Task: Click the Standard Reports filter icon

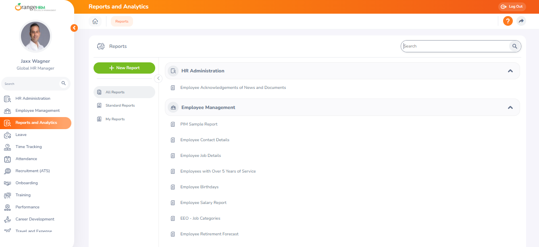Action: click(x=99, y=105)
